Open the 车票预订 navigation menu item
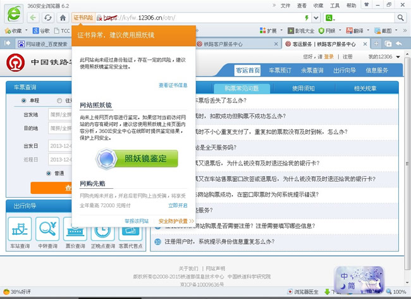 tap(278, 70)
